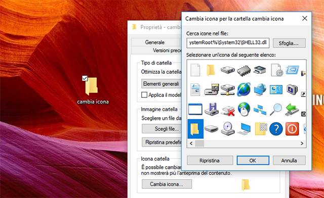324x198 pixels.
Task: Click the icon list scroll left arrow
Action: [191, 143]
